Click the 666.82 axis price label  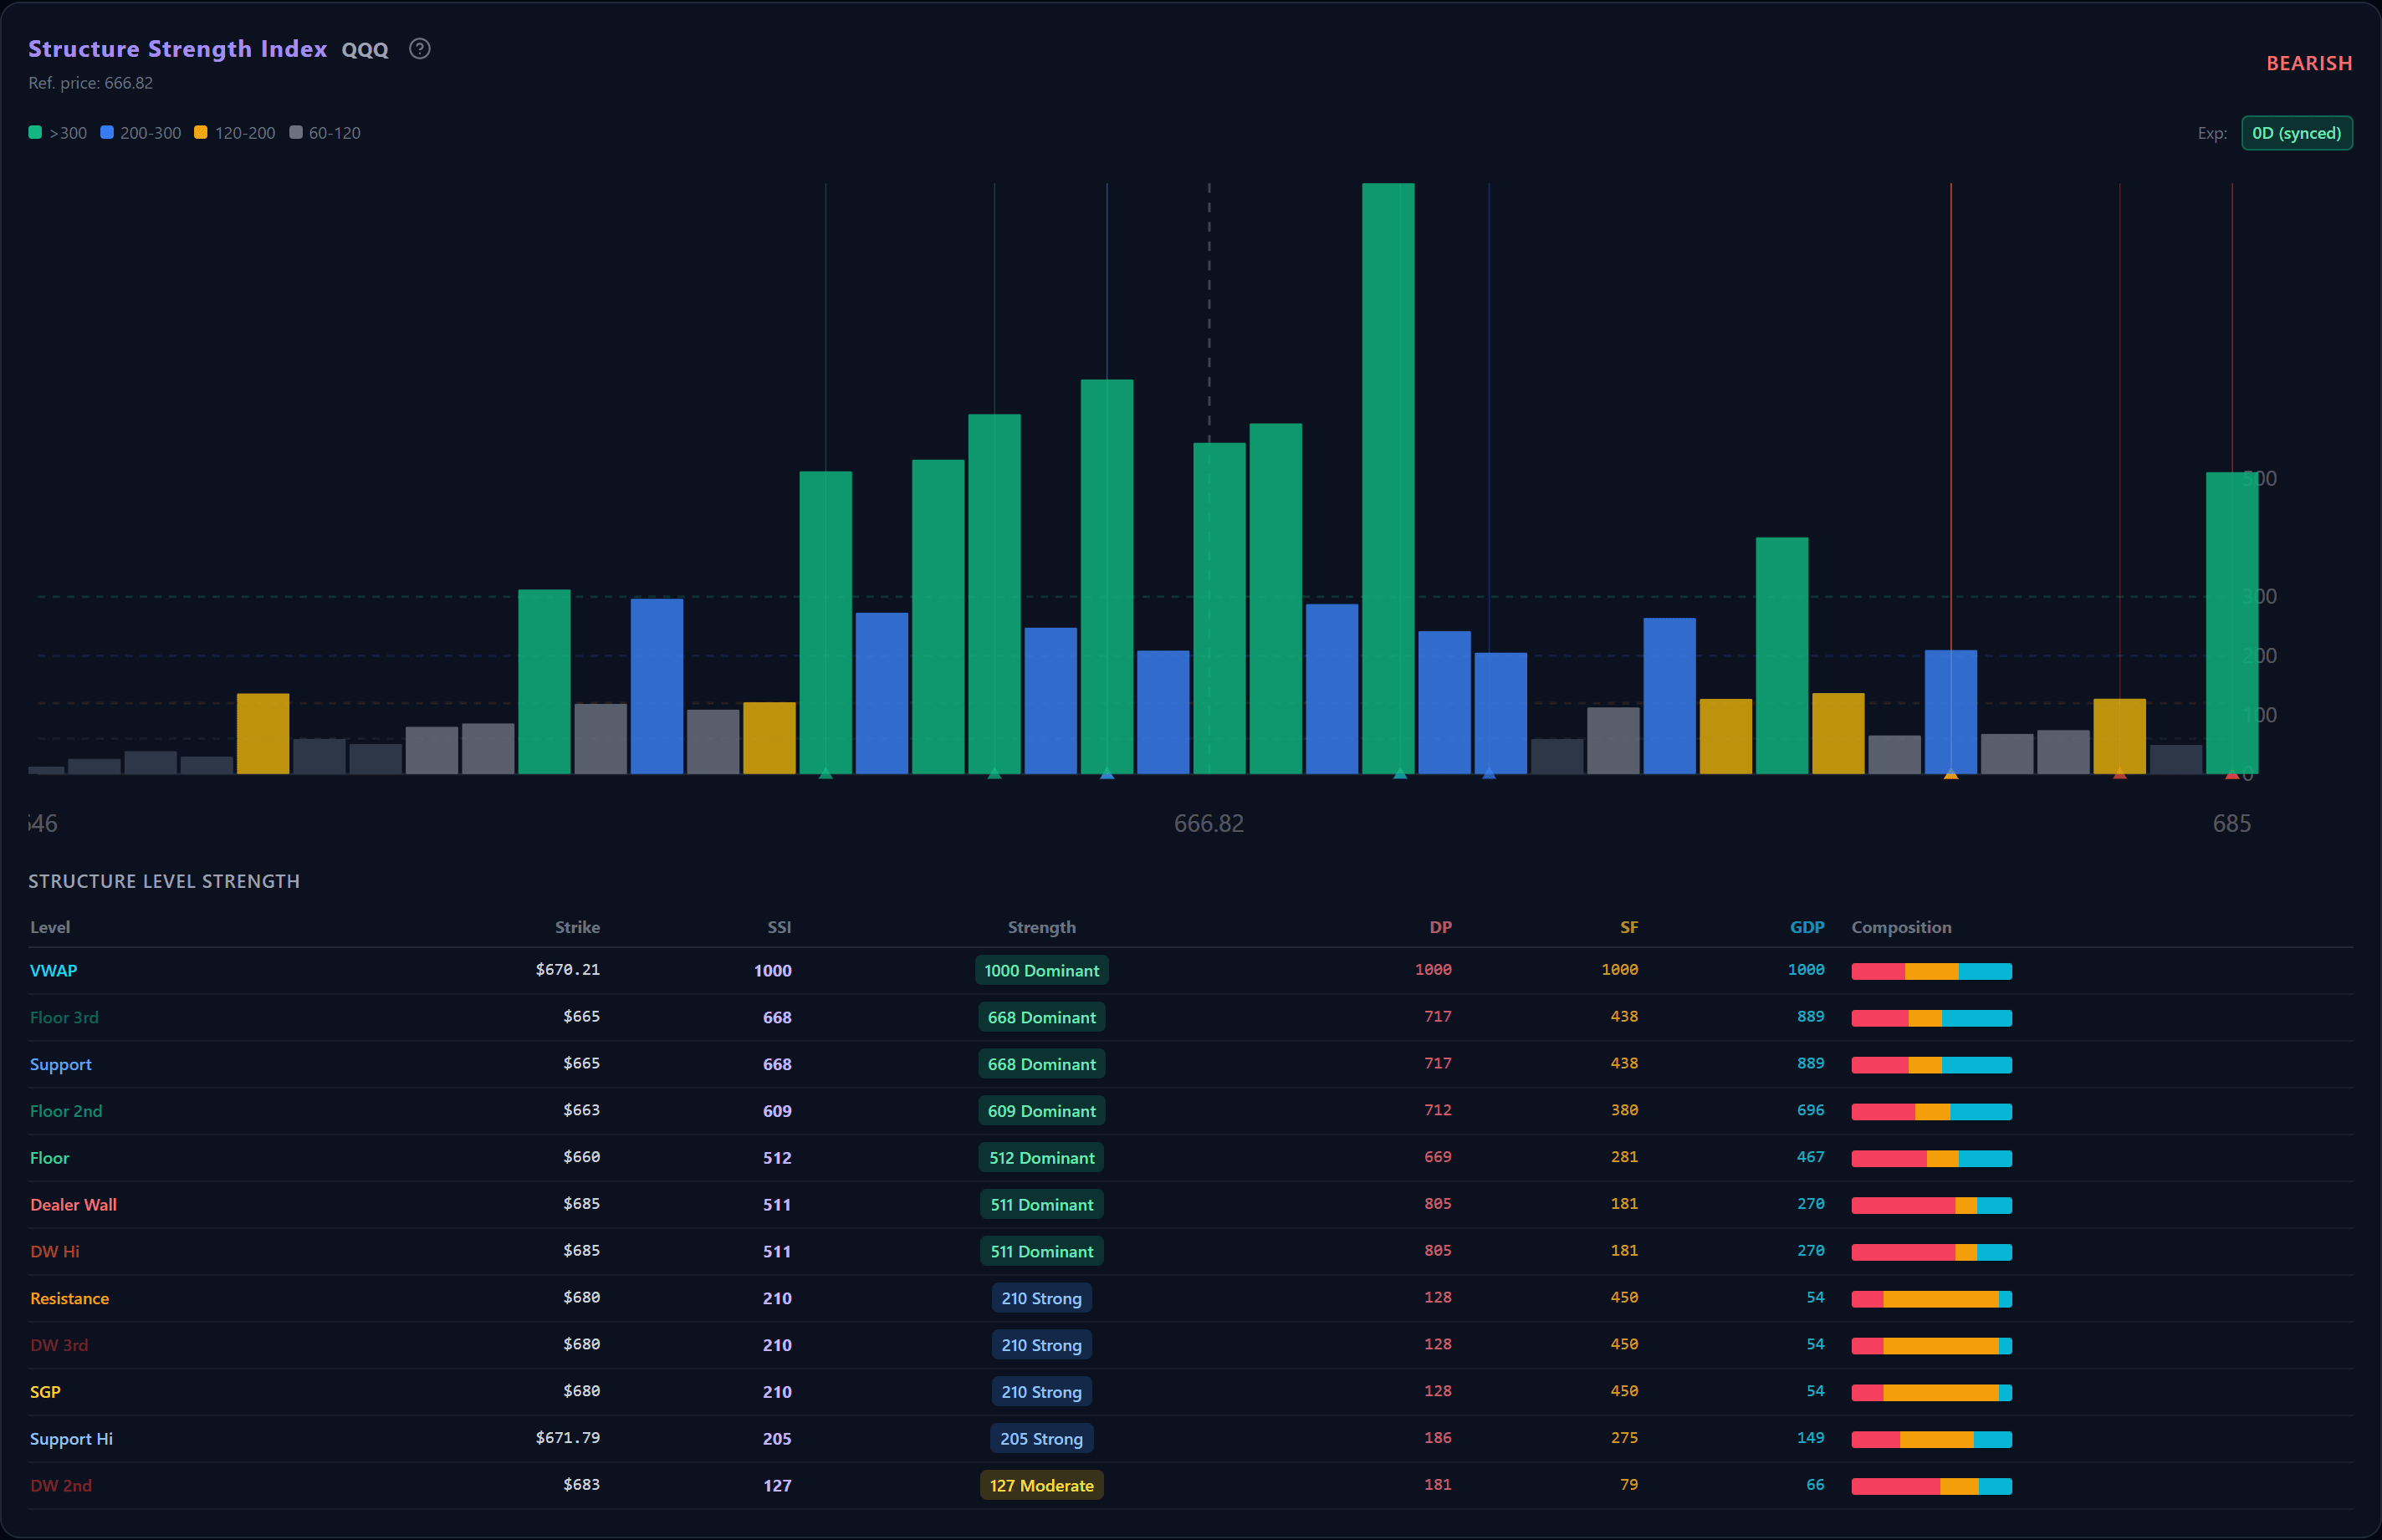[1209, 823]
